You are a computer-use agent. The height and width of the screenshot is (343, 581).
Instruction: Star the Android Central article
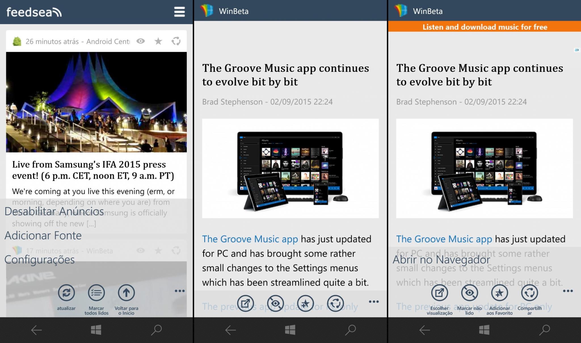click(158, 41)
